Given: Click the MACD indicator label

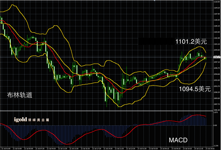Looking at the screenshot, I should (x=178, y=140).
